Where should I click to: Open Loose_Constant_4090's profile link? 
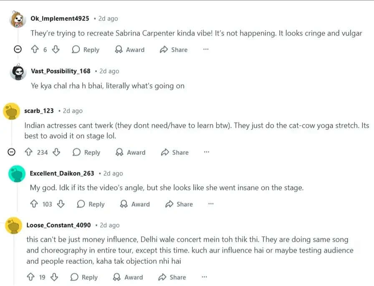coord(58,225)
